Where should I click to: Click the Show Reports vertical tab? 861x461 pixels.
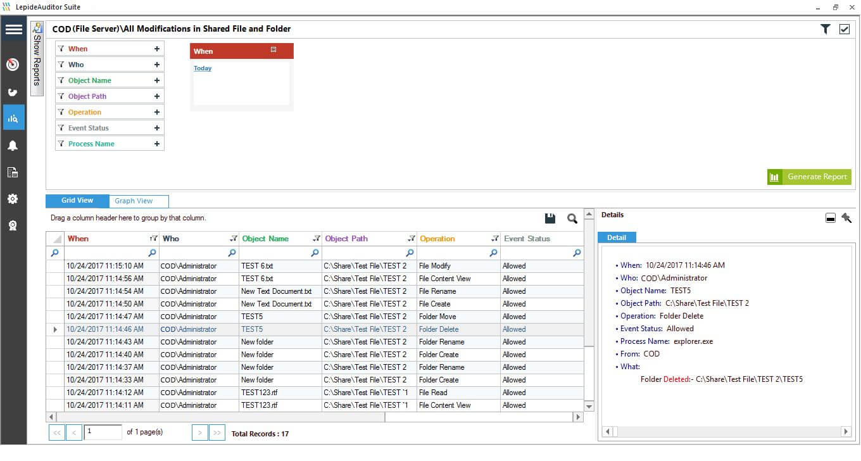37,58
